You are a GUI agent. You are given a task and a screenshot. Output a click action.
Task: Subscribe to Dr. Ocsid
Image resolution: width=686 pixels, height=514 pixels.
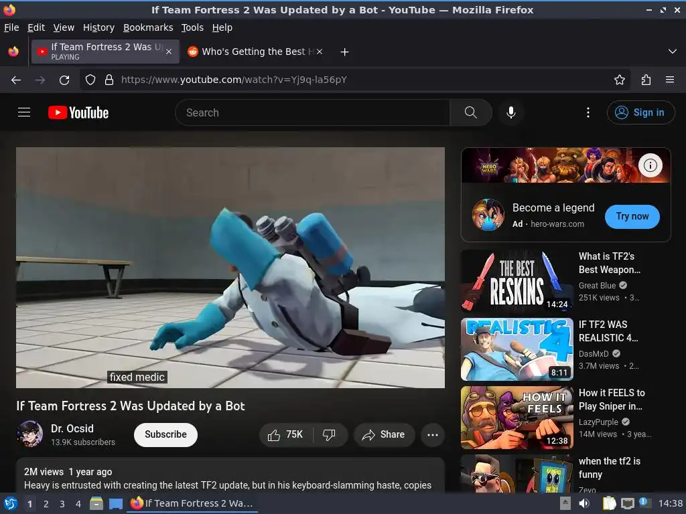[x=165, y=434]
